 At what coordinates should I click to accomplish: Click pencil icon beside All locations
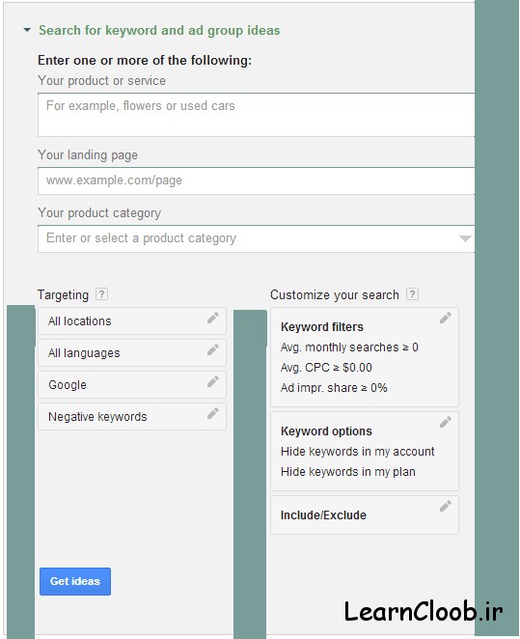[x=213, y=318]
